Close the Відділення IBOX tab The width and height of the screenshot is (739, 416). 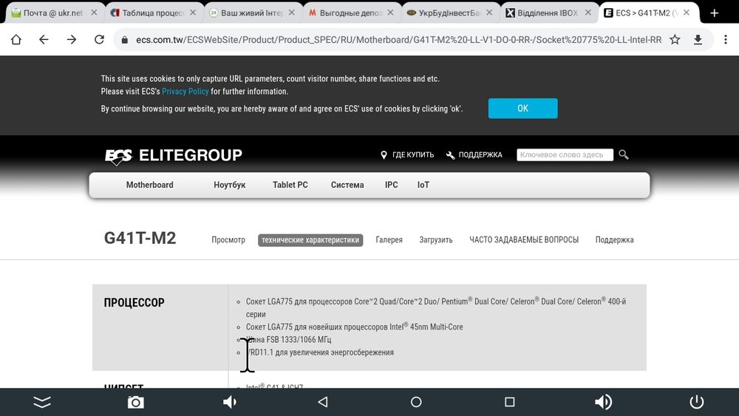click(x=588, y=13)
